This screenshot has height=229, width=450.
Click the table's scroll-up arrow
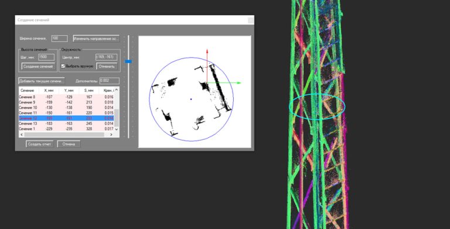click(x=117, y=89)
